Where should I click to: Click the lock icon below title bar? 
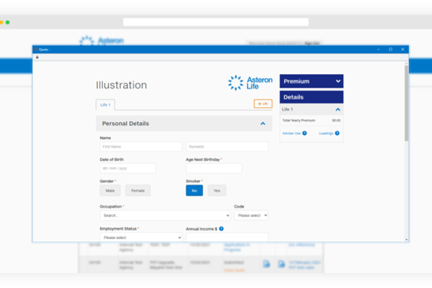(x=37, y=57)
